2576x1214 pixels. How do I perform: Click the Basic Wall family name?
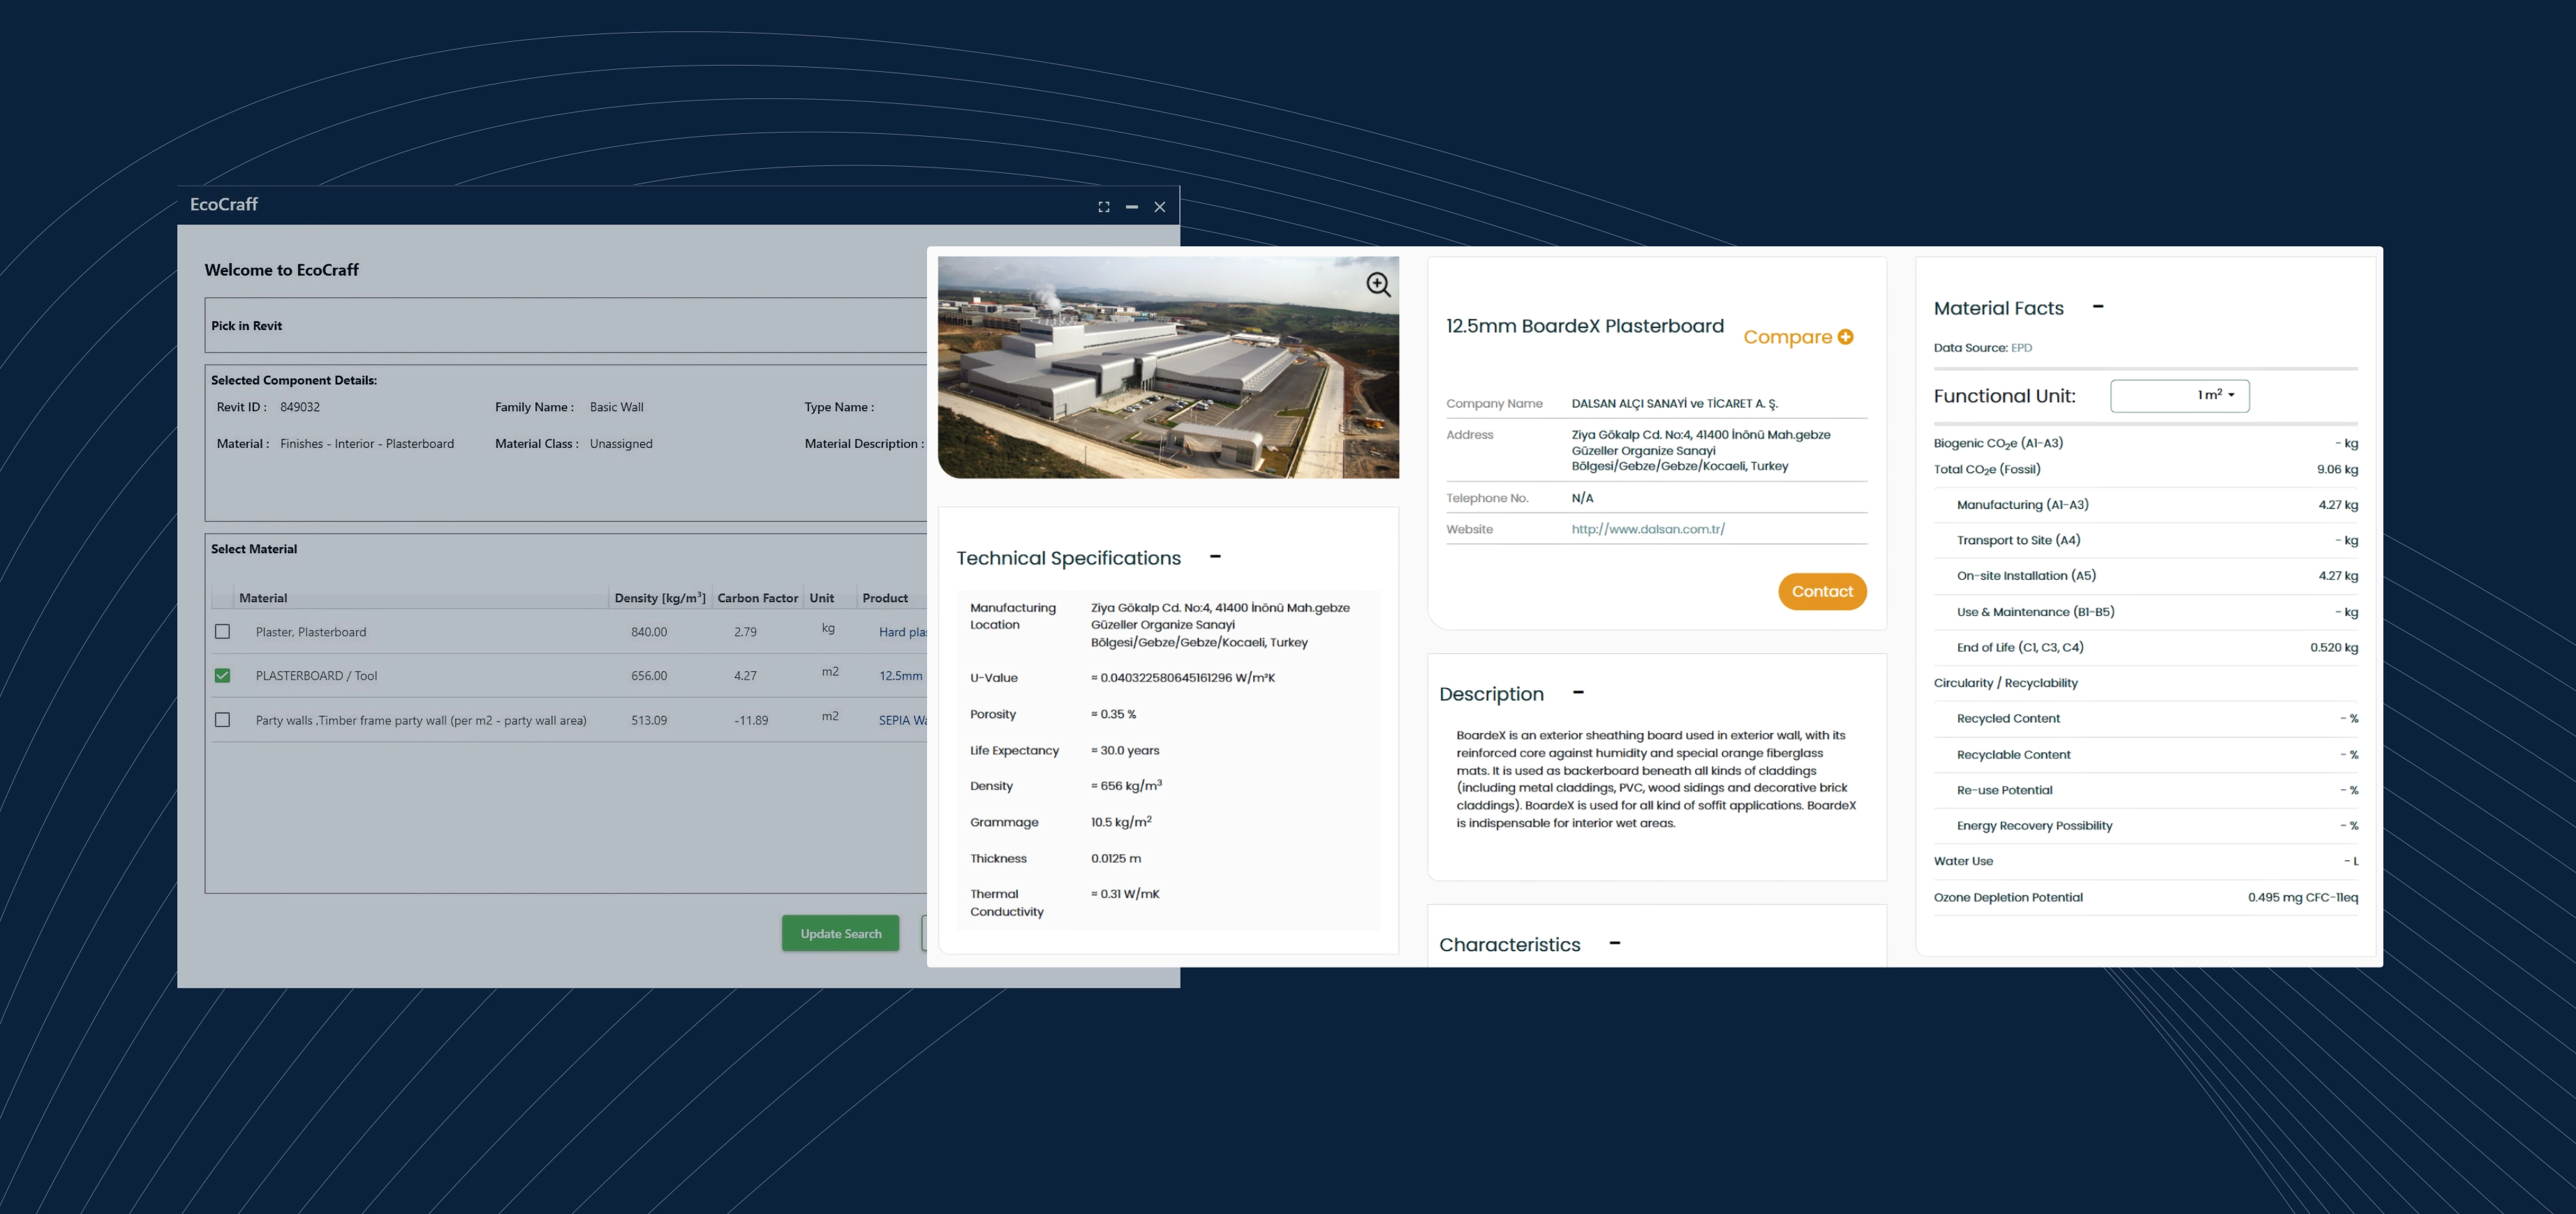617,407
